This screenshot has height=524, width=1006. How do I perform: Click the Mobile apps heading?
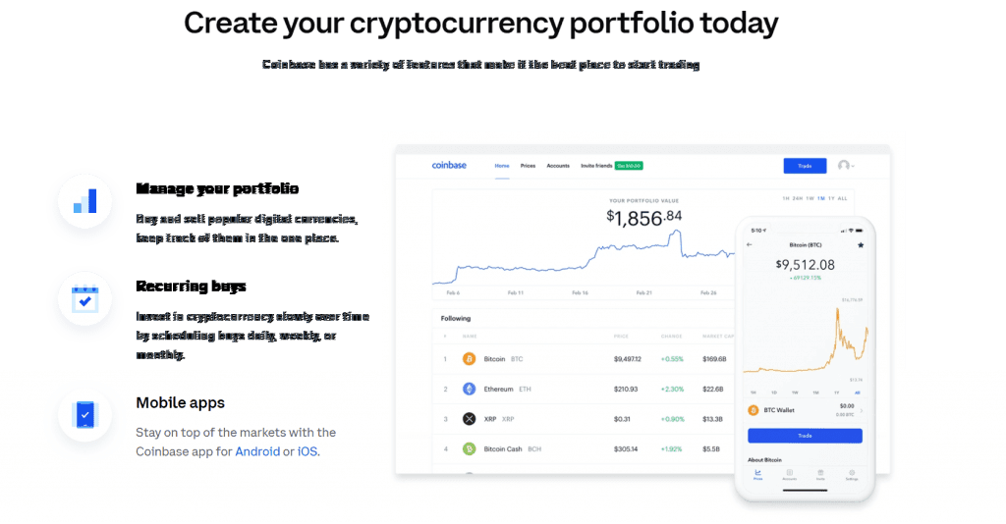181,403
